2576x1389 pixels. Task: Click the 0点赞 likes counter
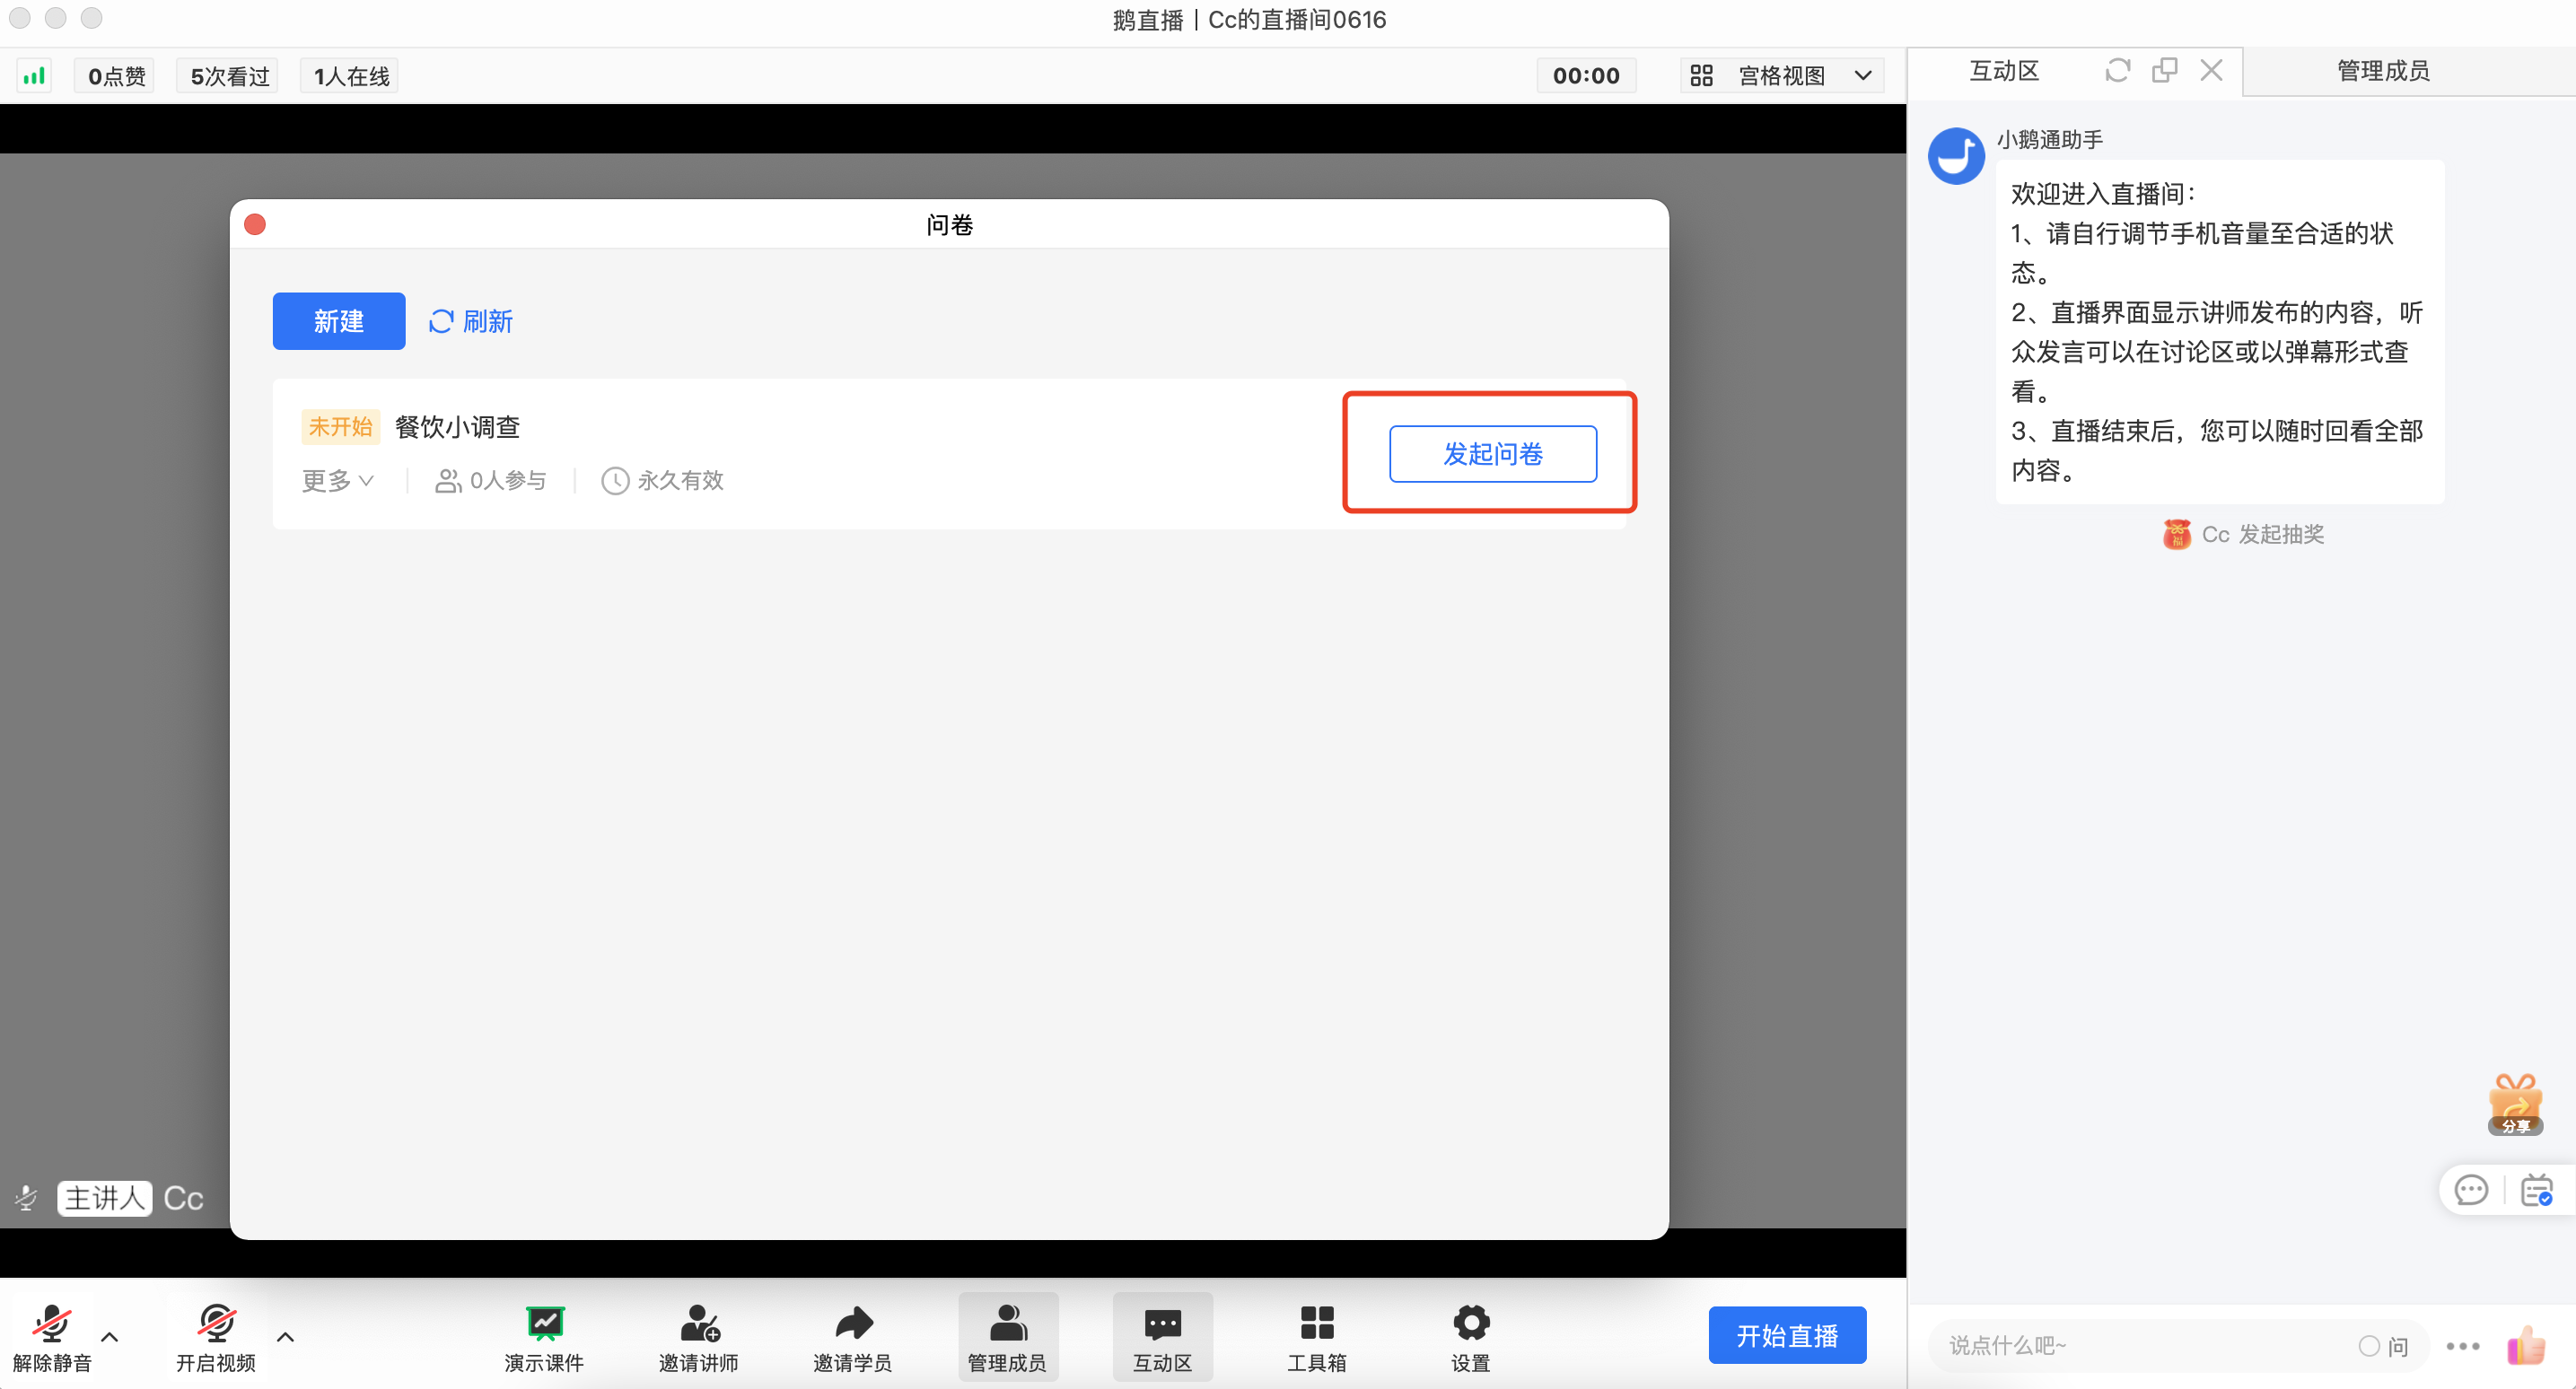pos(116,76)
